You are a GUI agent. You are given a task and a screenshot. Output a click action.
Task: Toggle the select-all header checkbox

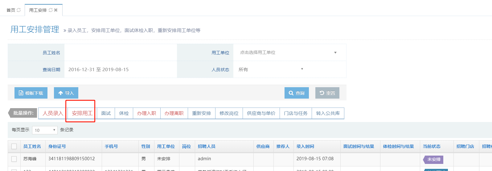click(x=14, y=146)
